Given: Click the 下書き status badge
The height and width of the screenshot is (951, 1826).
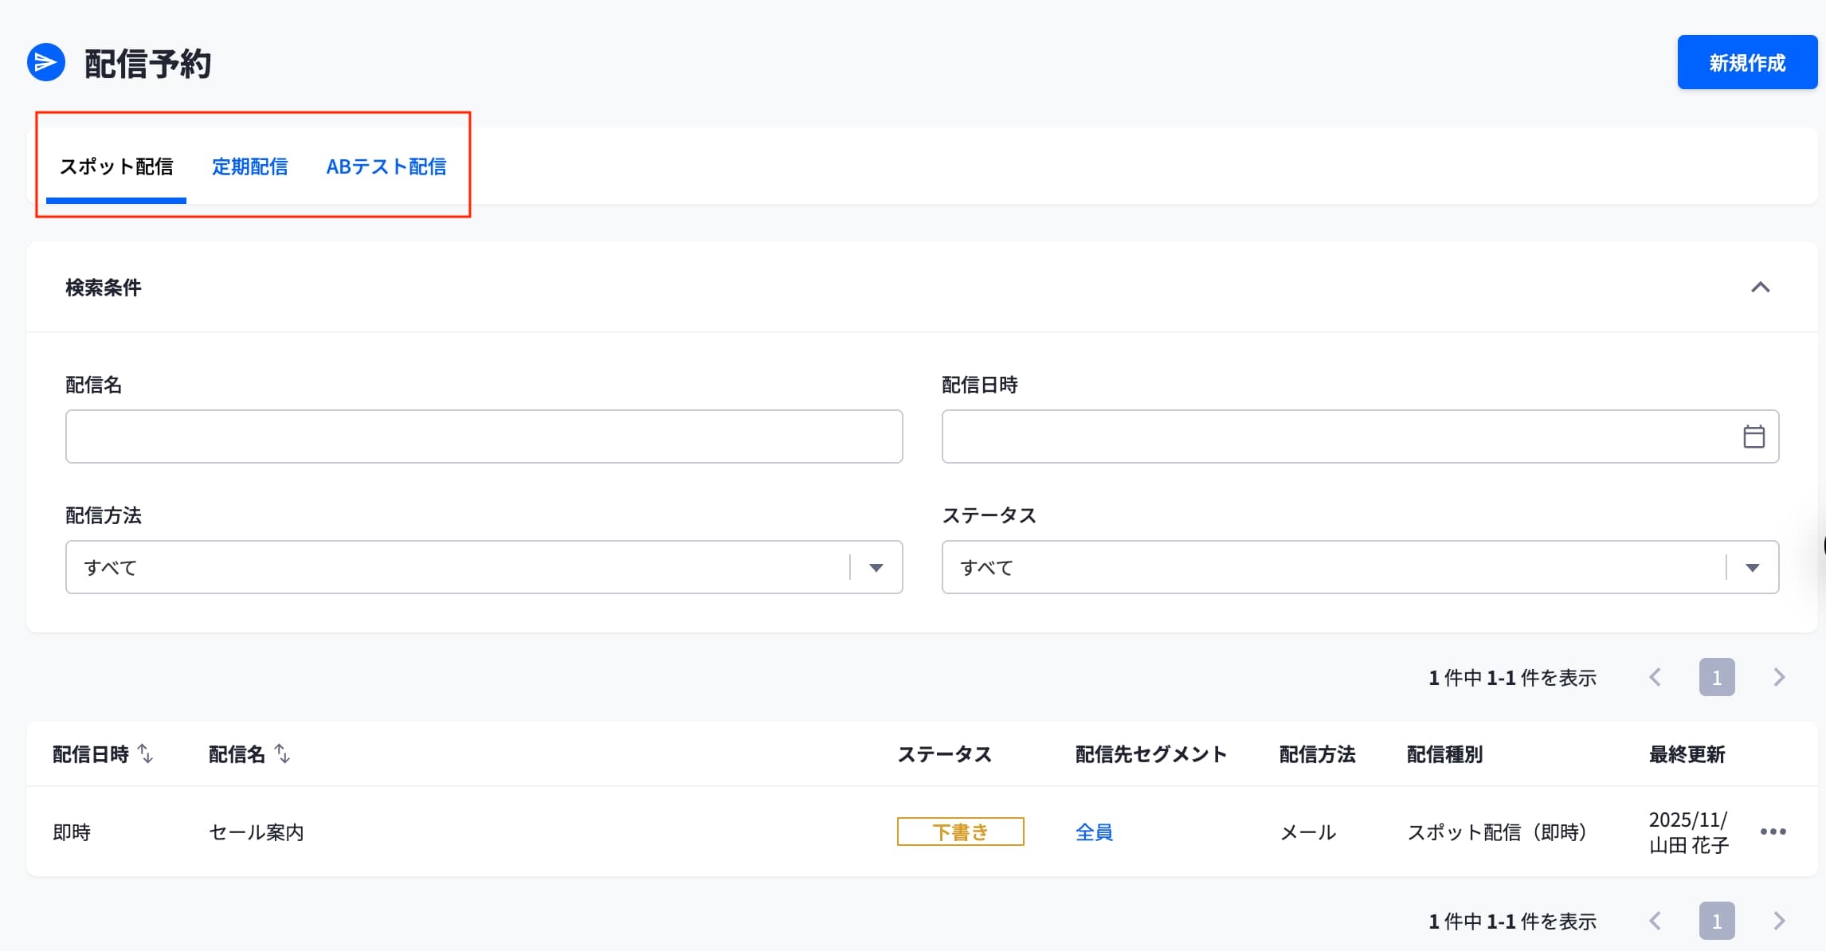Looking at the screenshot, I should tap(960, 832).
